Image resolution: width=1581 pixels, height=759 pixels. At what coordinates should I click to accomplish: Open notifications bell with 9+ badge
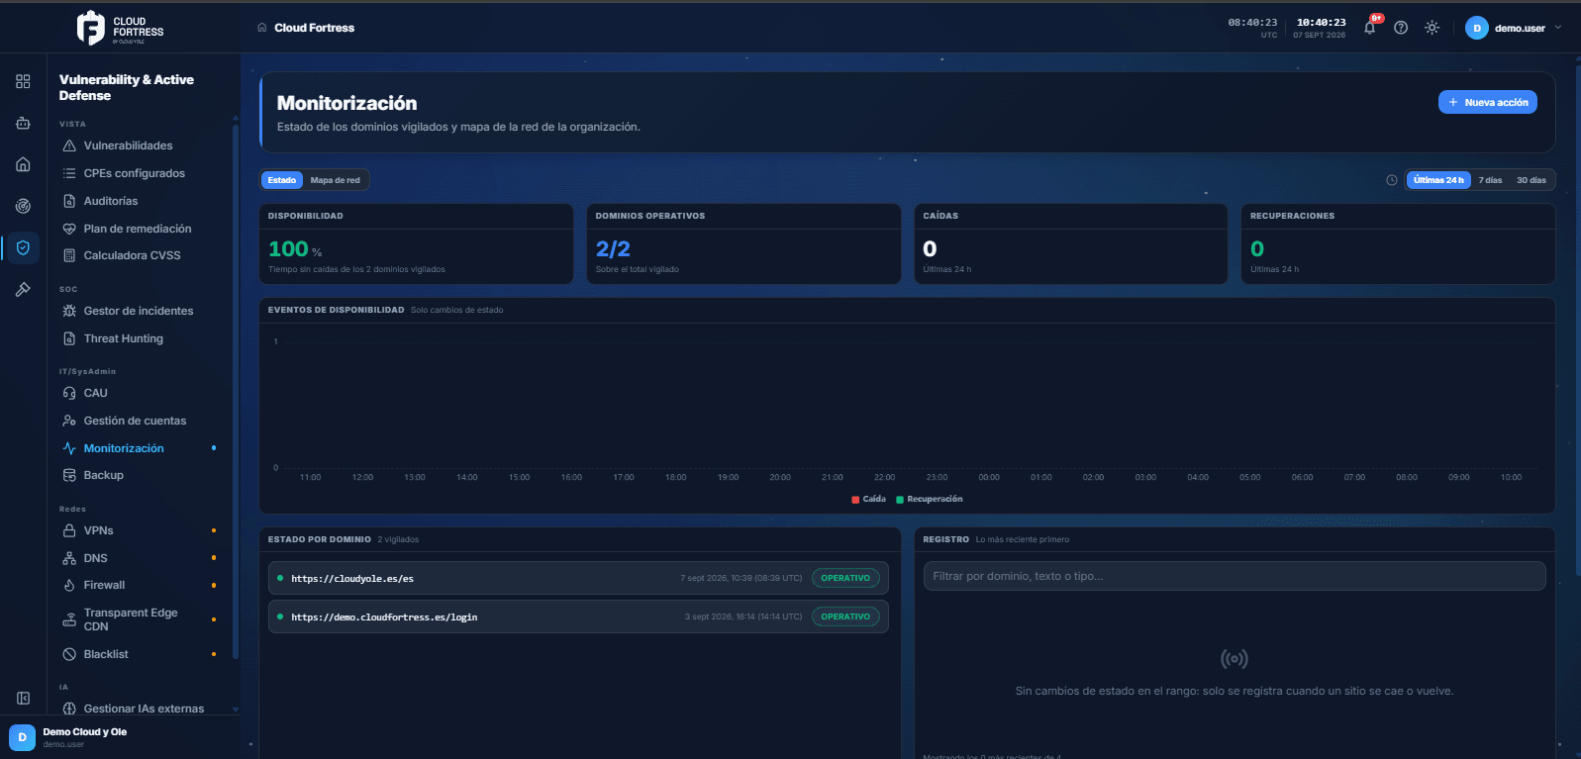pos(1370,28)
